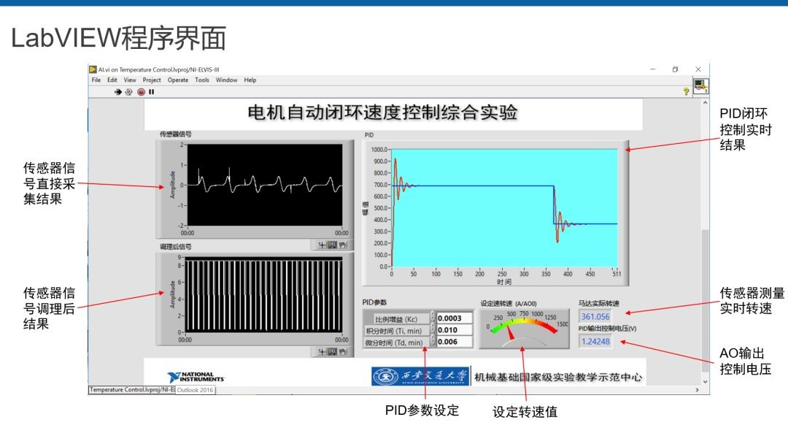Click the cyan PID chart plot area
The image size is (788, 444).
[504, 207]
